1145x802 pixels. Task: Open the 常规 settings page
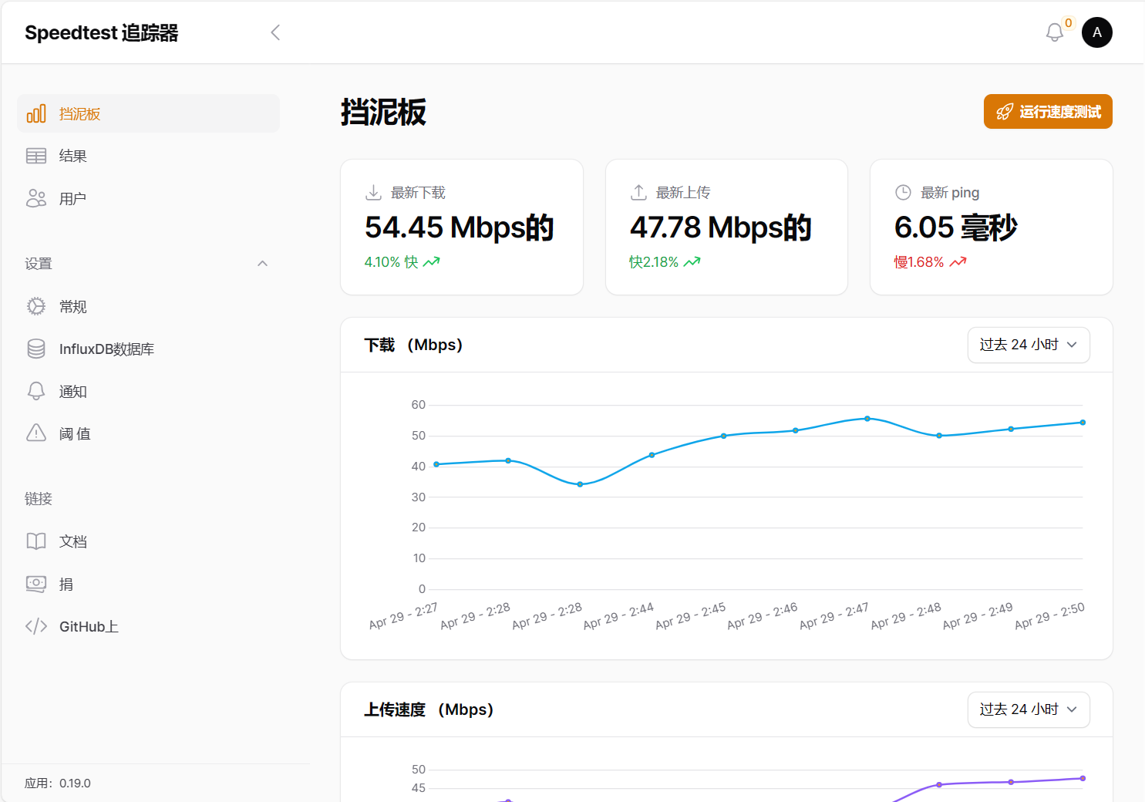point(73,307)
